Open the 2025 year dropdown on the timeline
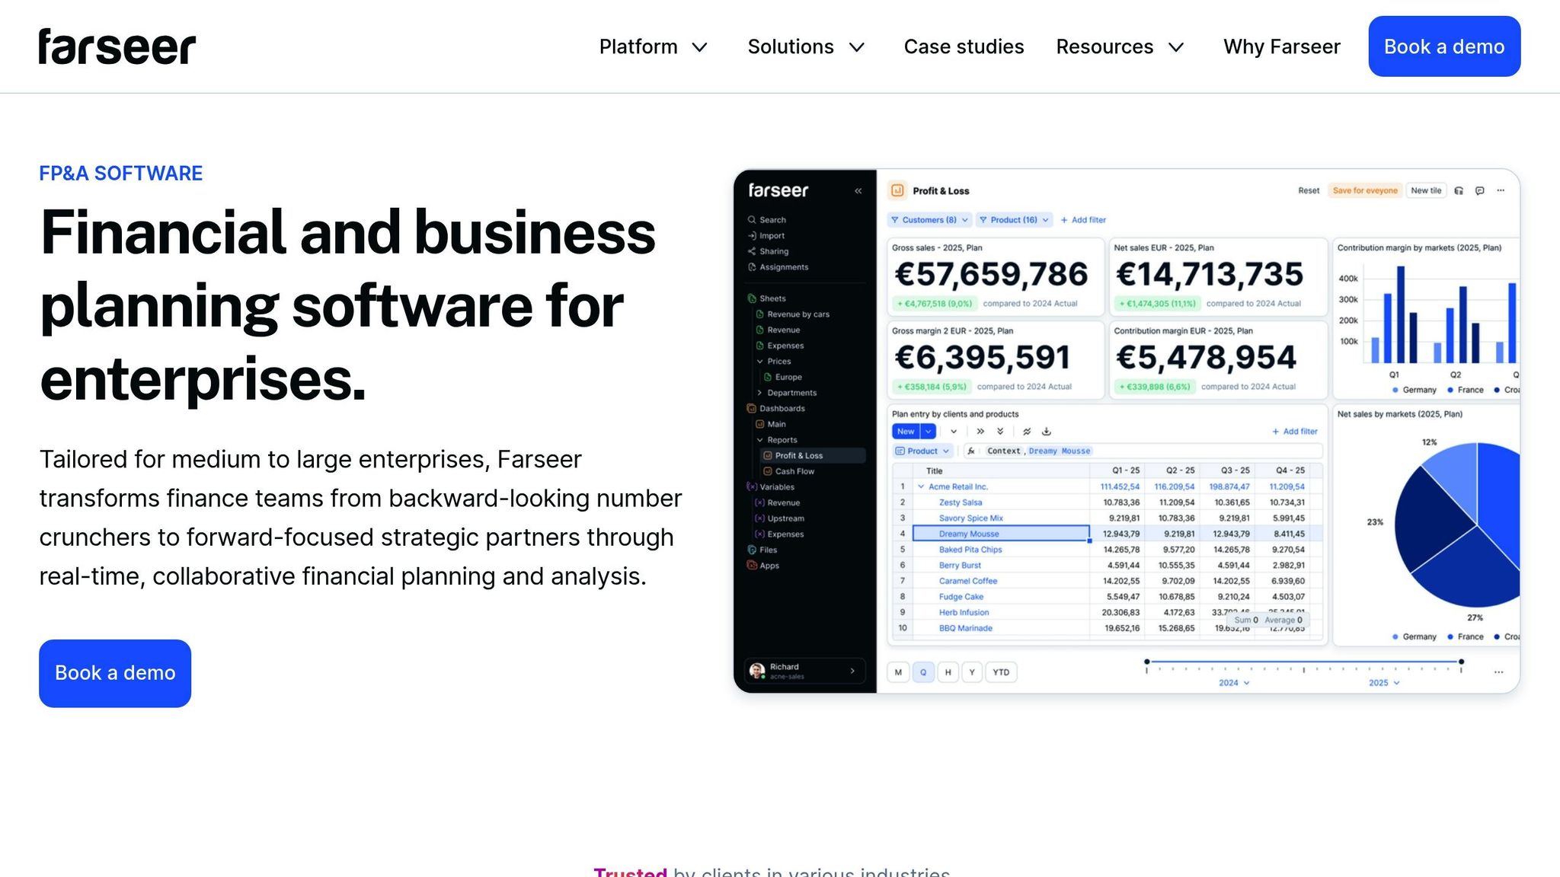 [1384, 683]
